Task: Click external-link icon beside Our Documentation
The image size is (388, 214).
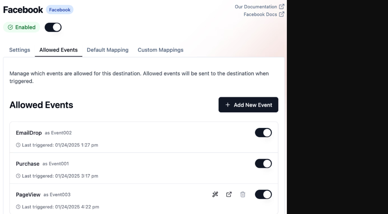Action: tap(282, 7)
